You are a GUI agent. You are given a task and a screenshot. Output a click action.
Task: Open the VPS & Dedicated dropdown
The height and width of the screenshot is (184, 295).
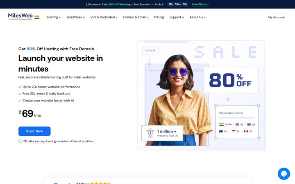(x=104, y=17)
